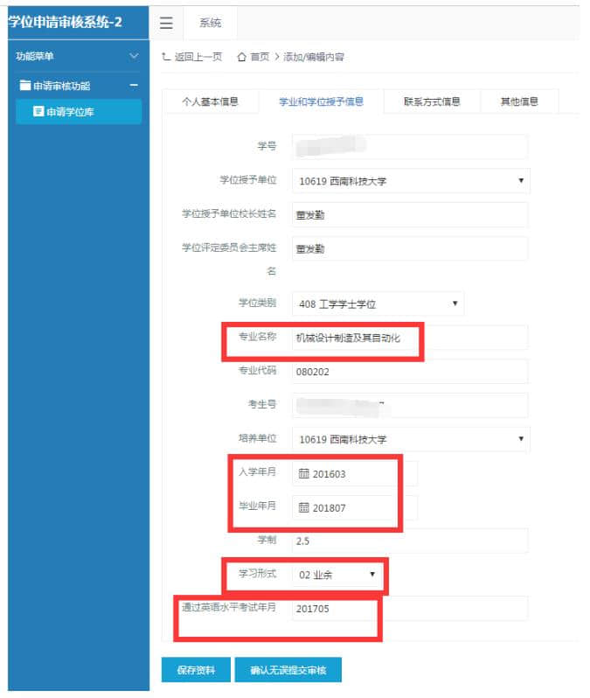Switch to 联系方式信息 tab
The width and height of the screenshot is (590, 698).
click(x=432, y=101)
